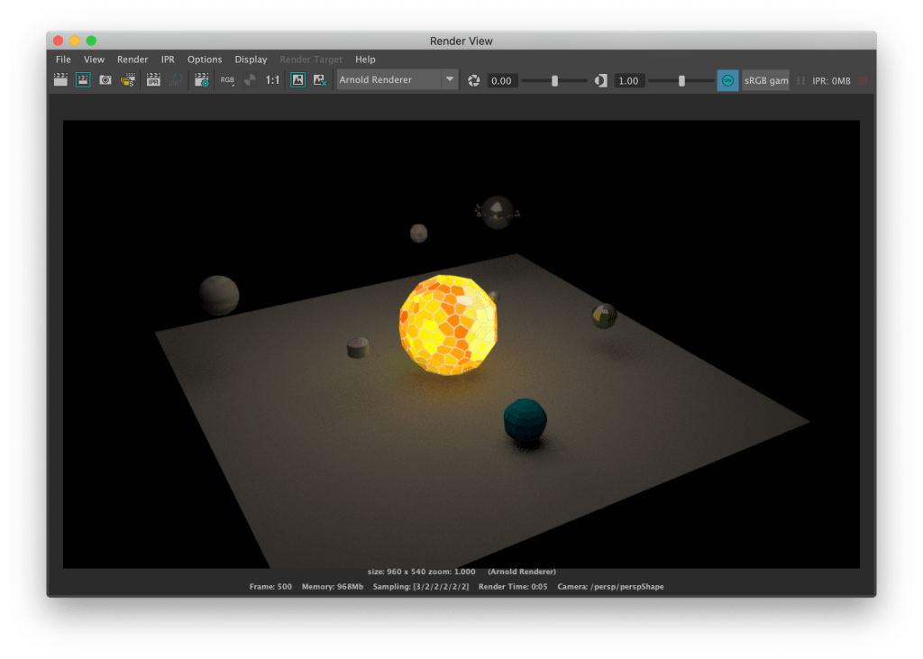Click the Keep Image icon
Image resolution: width=923 pixels, height=659 pixels.
coord(297,80)
